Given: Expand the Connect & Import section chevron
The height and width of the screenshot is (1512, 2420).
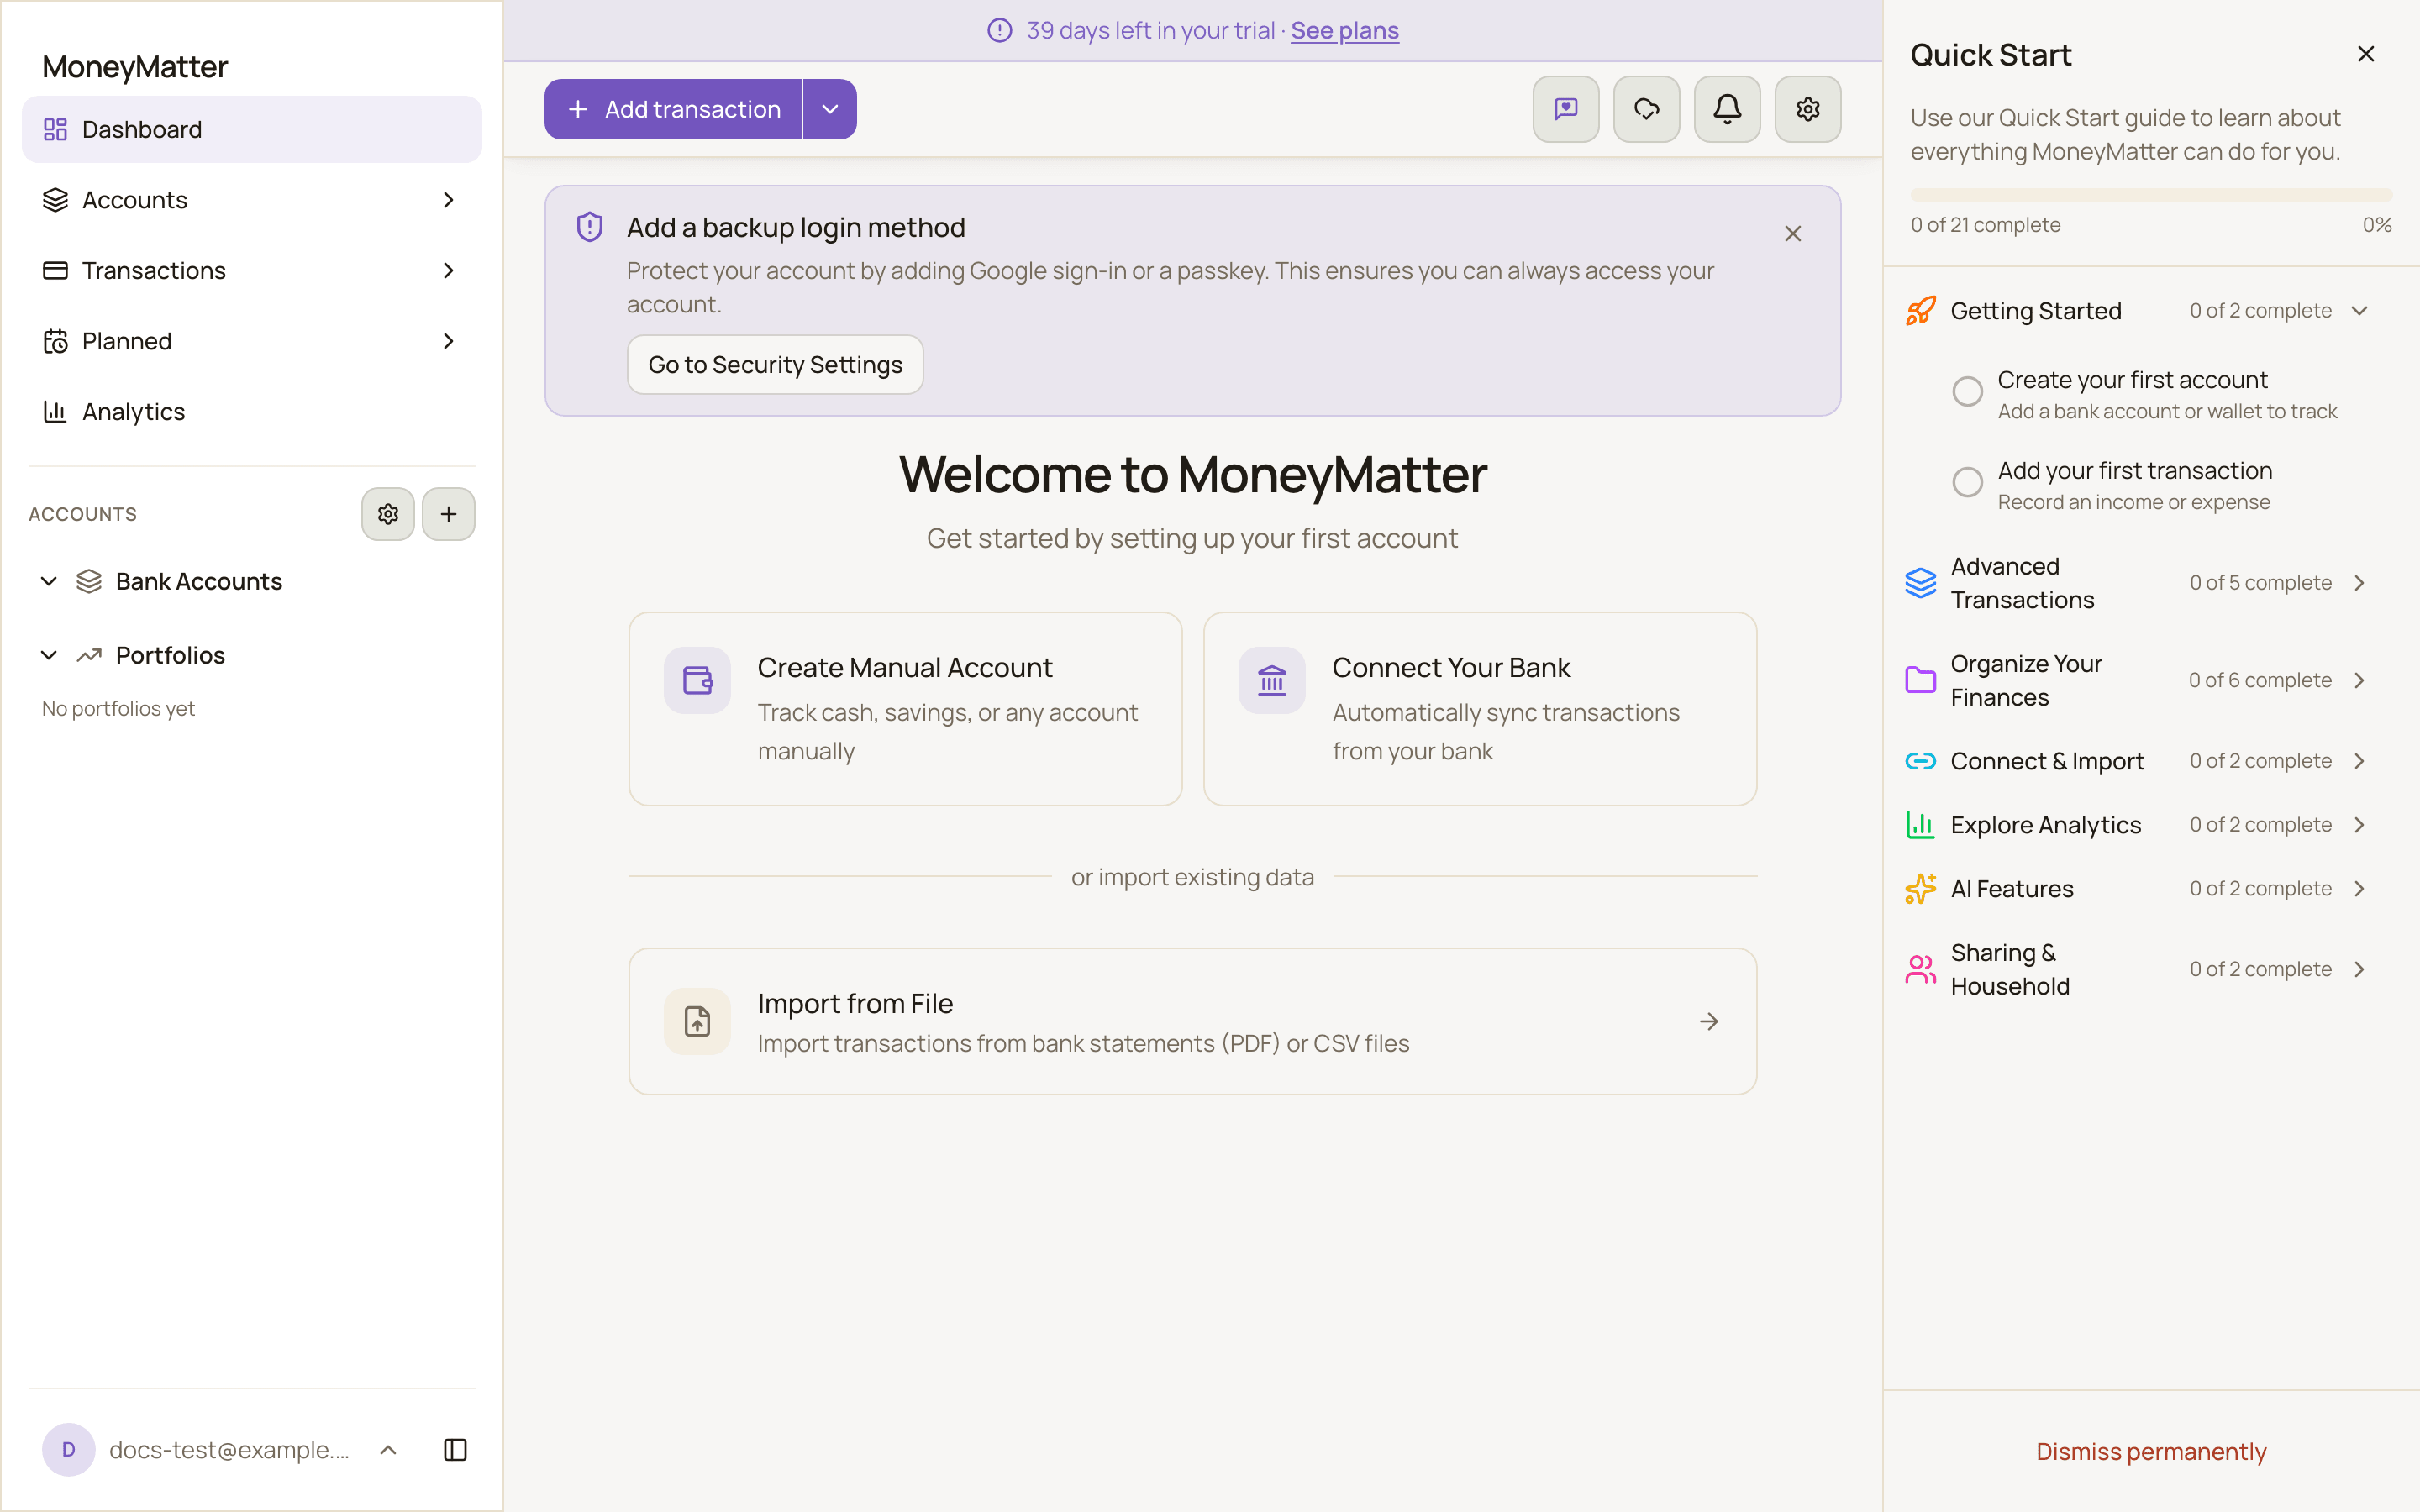Looking at the screenshot, I should (x=2359, y=761).
